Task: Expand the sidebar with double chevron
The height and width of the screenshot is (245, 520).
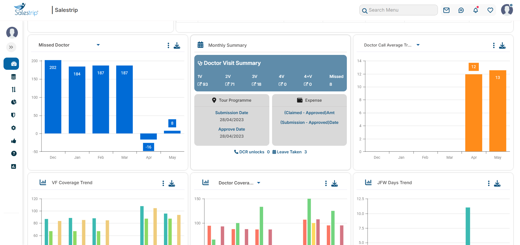Action: pyautogui.click(x=11, y=47)
